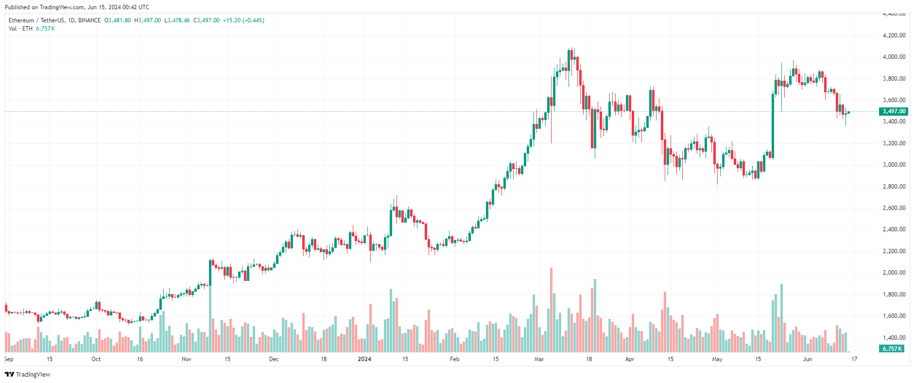915x383 pixels.
Task: Select the Vol · ETH indicator label
Action: coord(20,29)
